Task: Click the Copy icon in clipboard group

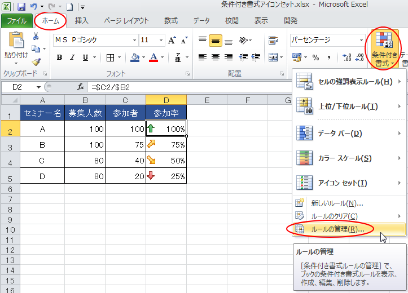Action: 36,48
